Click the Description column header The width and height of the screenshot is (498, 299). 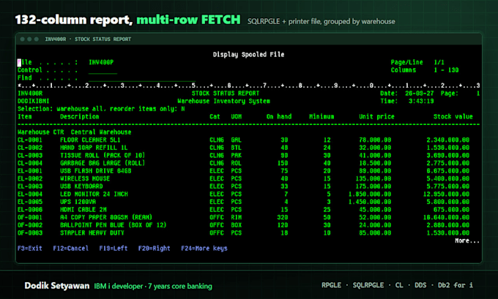point(80,117)
